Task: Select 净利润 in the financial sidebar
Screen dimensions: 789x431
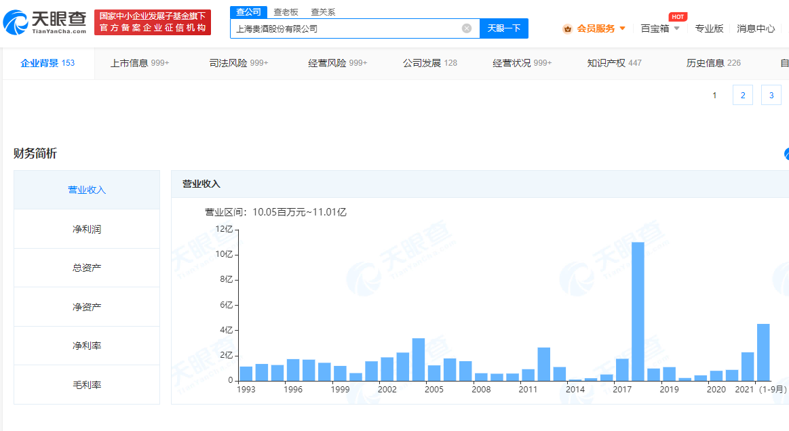Action: [87, 229]
